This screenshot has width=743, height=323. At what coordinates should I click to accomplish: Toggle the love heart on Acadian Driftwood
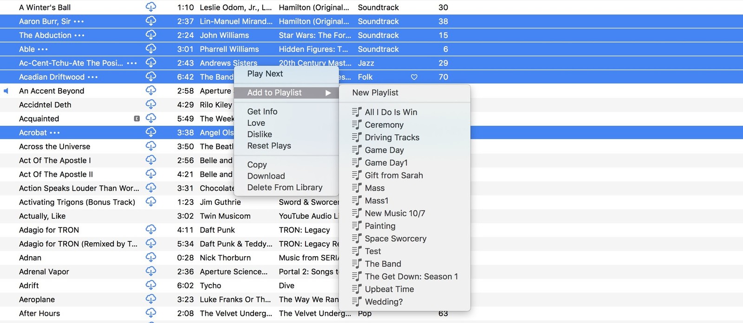(x=414, y=77)
